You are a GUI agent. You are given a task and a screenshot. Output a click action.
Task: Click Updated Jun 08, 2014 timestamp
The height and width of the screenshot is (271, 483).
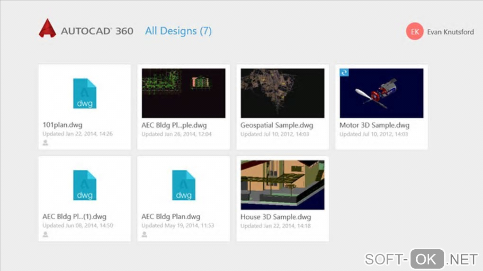tap(78, 226)
